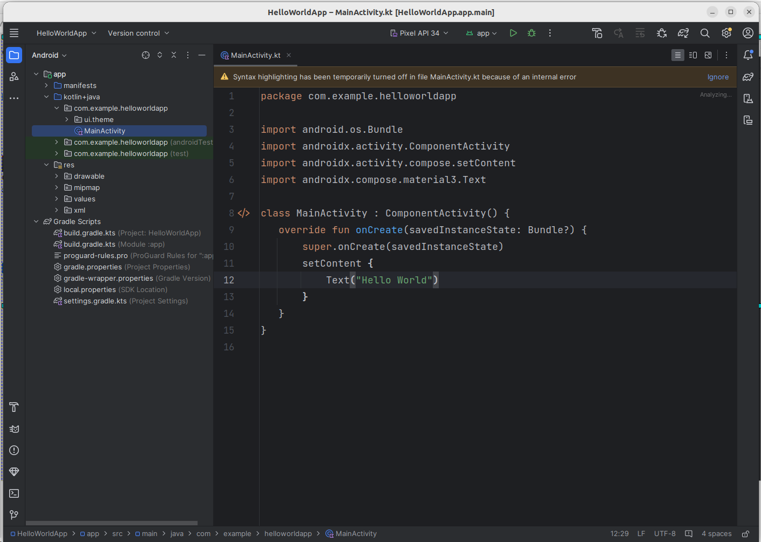Screen dimensions: 761x542
Task: Open cursor position 12:29 go-to-line
Action: (620, 534)
